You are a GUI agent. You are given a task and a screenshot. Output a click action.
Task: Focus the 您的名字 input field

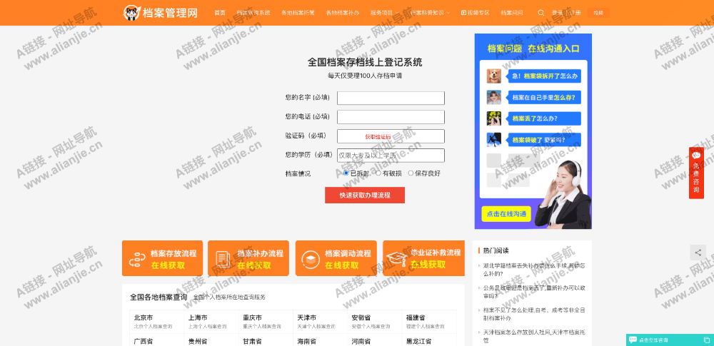(391, 98)
